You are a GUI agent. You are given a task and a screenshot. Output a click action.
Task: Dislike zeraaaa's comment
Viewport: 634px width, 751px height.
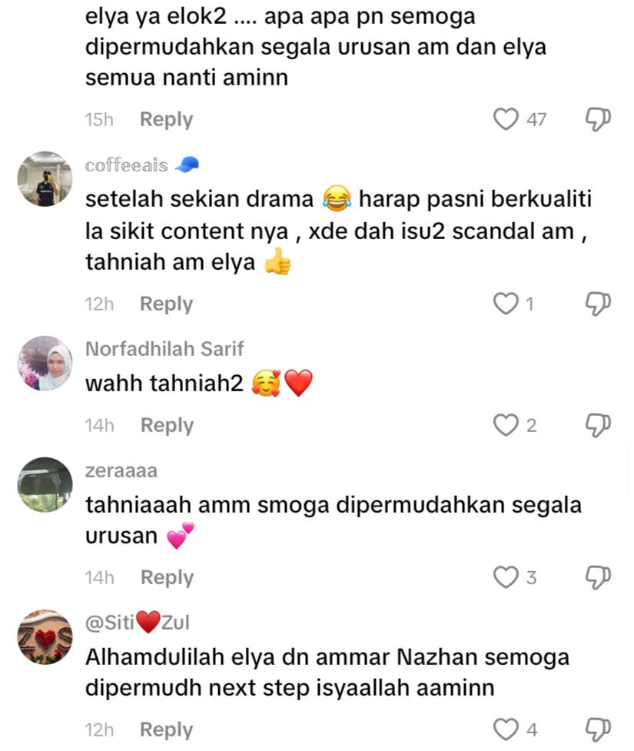point(598,577)
